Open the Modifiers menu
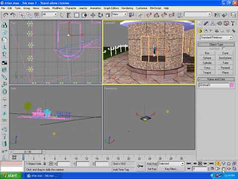 pyautogui.click(x=58, y=8)
